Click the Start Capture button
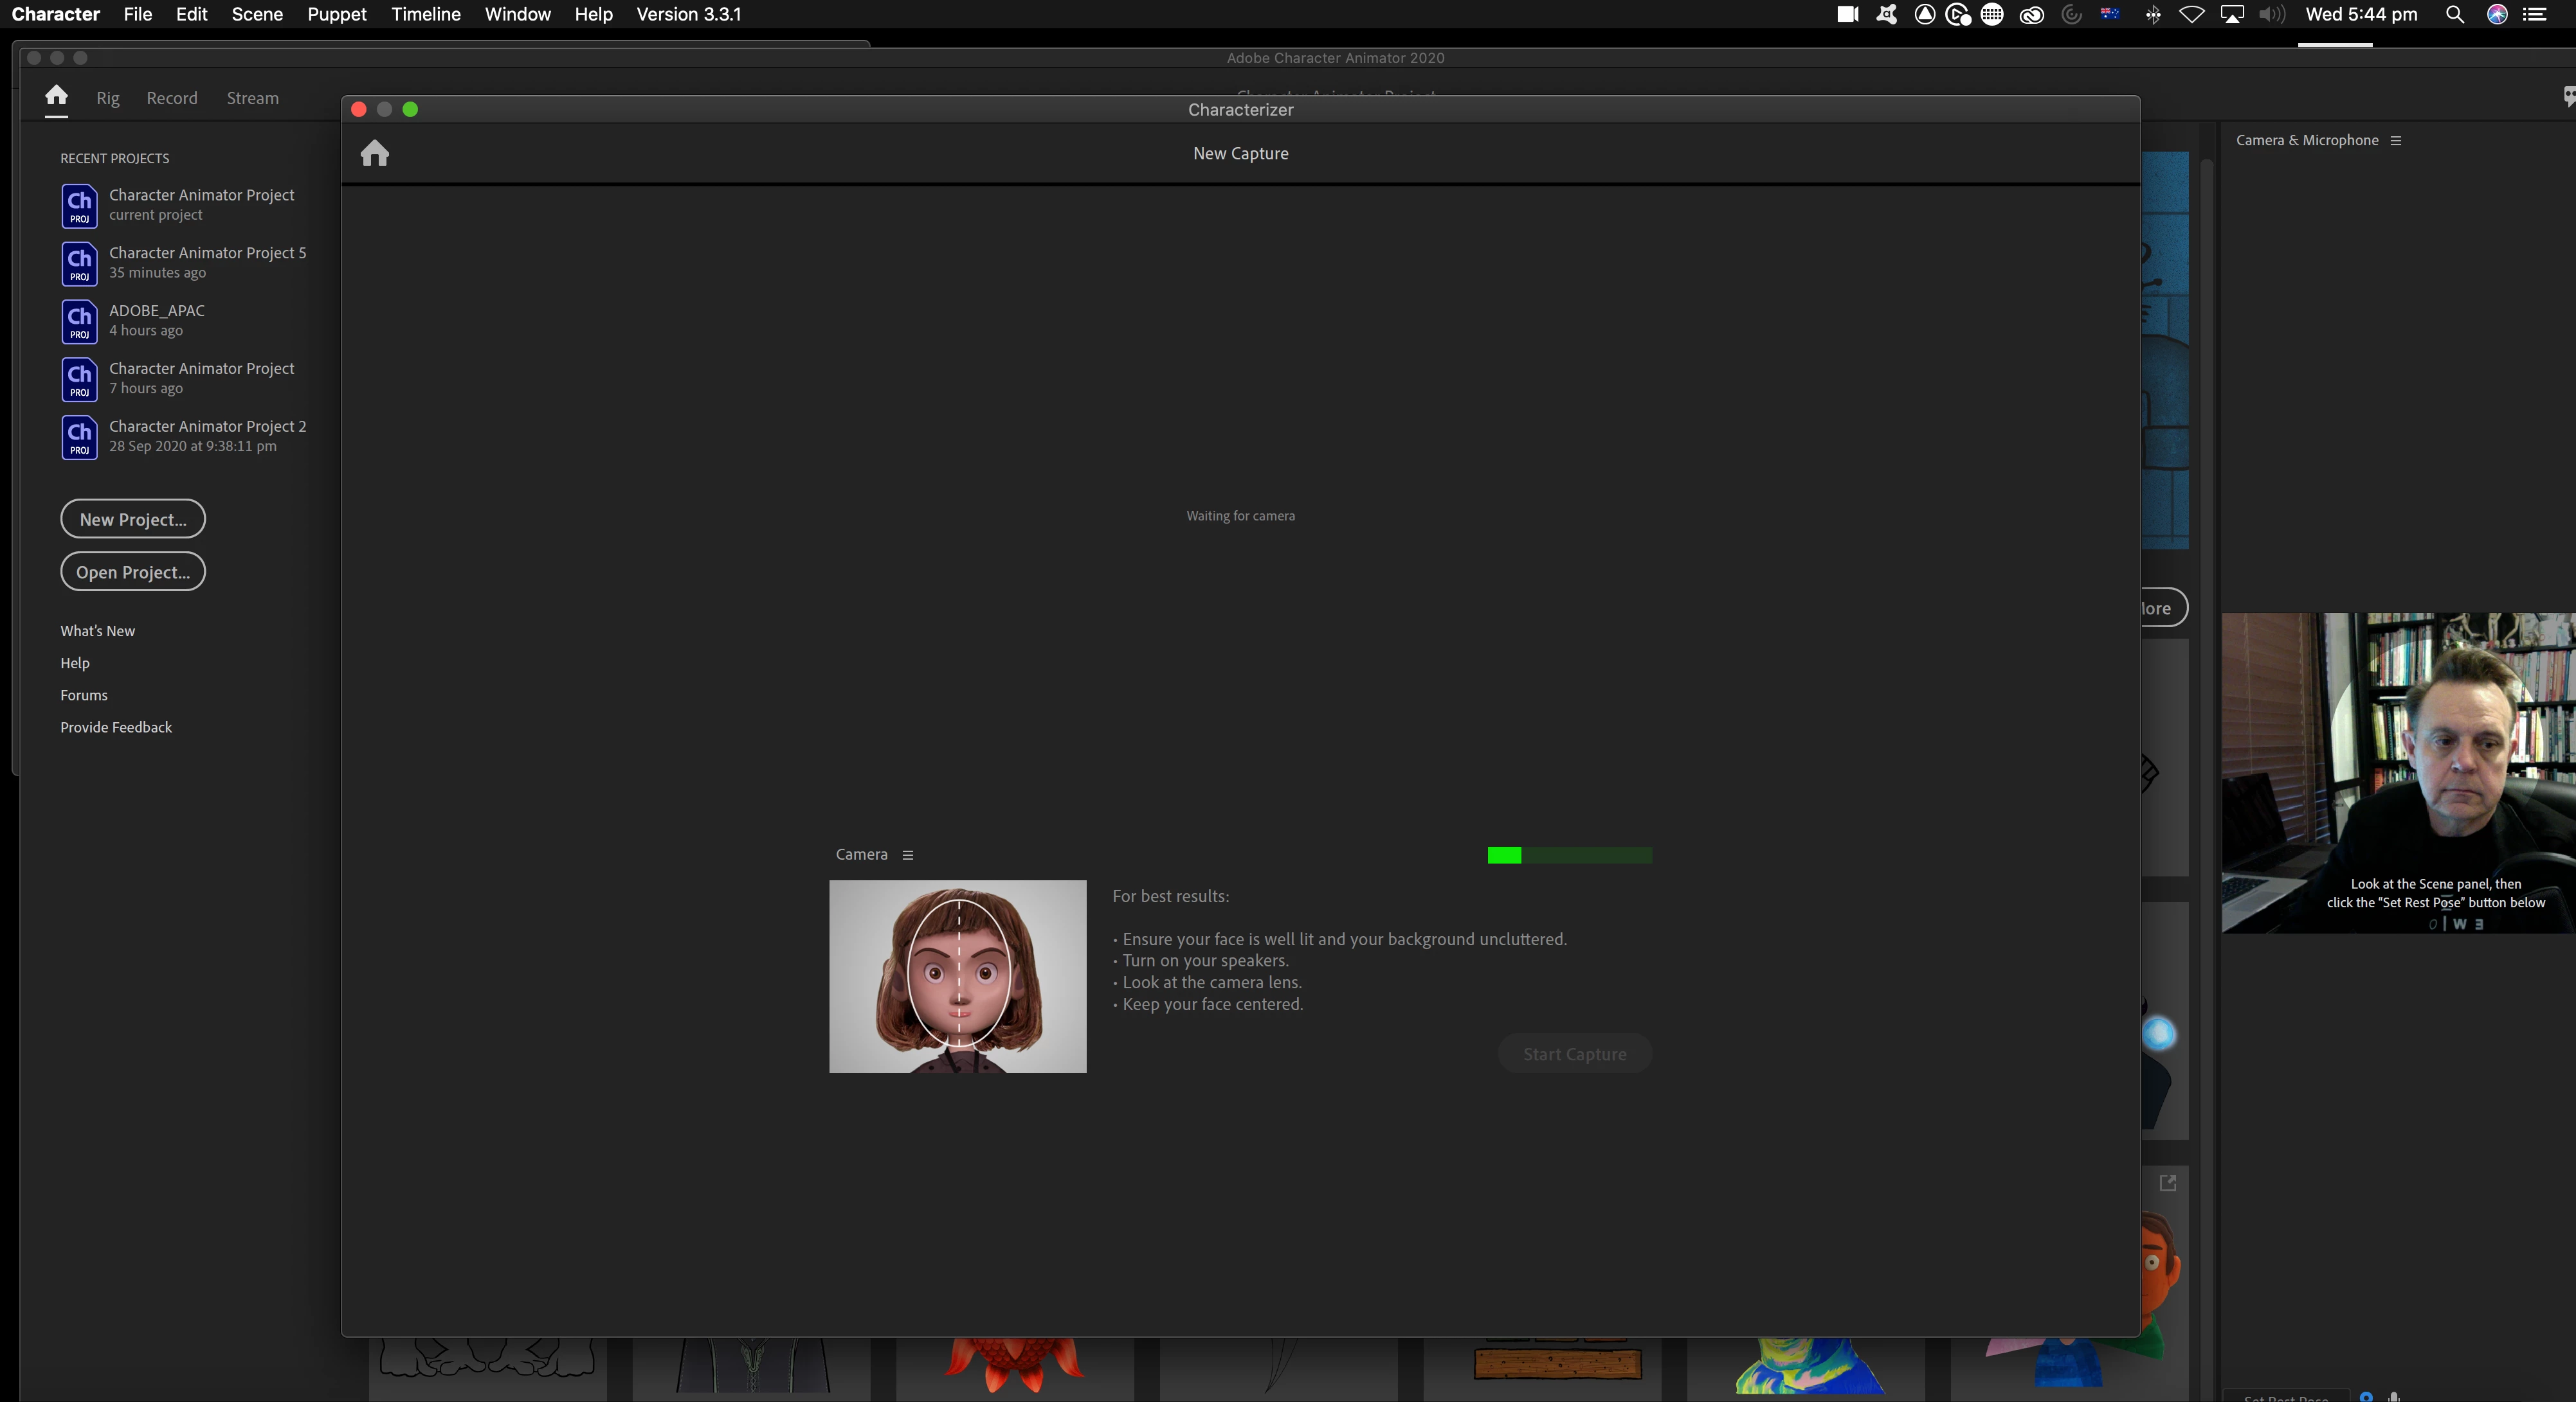The image size is (2576, 1402). pos(1574,1054)
